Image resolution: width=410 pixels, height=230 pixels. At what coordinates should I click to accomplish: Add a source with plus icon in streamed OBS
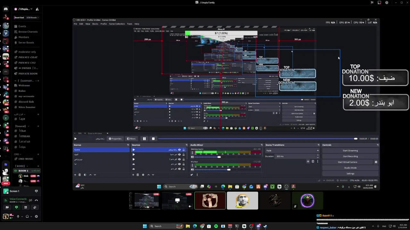point(133,175)
